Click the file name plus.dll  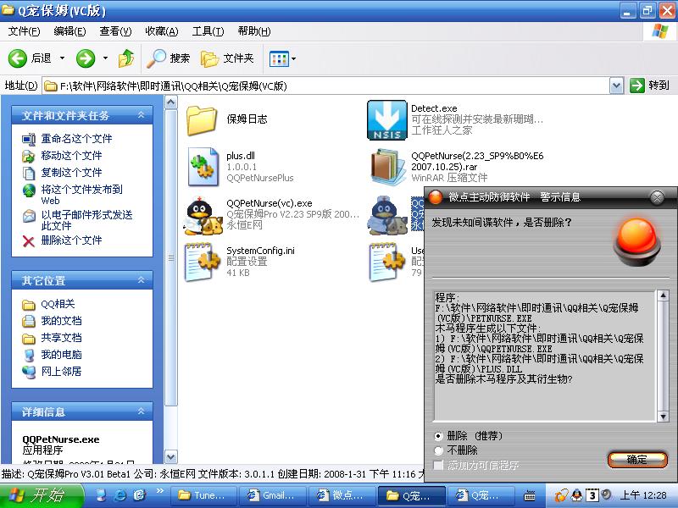point(241,156)
